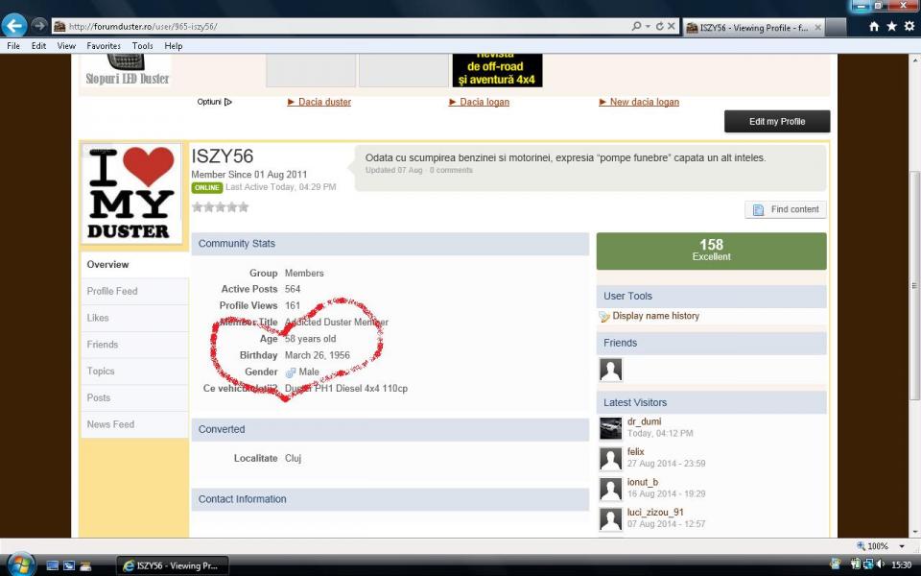Select the Friends tab in profile sidebar

coord(103,345)
